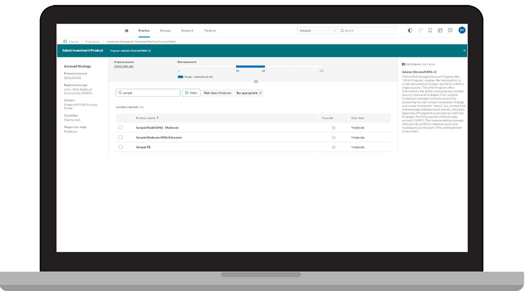Select Sample Model UMA - Moderate radio button
The width and height of the screenshot is (525, 291).
click(x=120, y=128)
